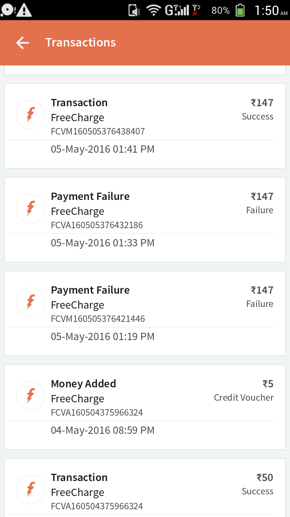Tap FreeCharge logo on 01:41 PM transaction
The image size is (290, 517).
(31, 115)
